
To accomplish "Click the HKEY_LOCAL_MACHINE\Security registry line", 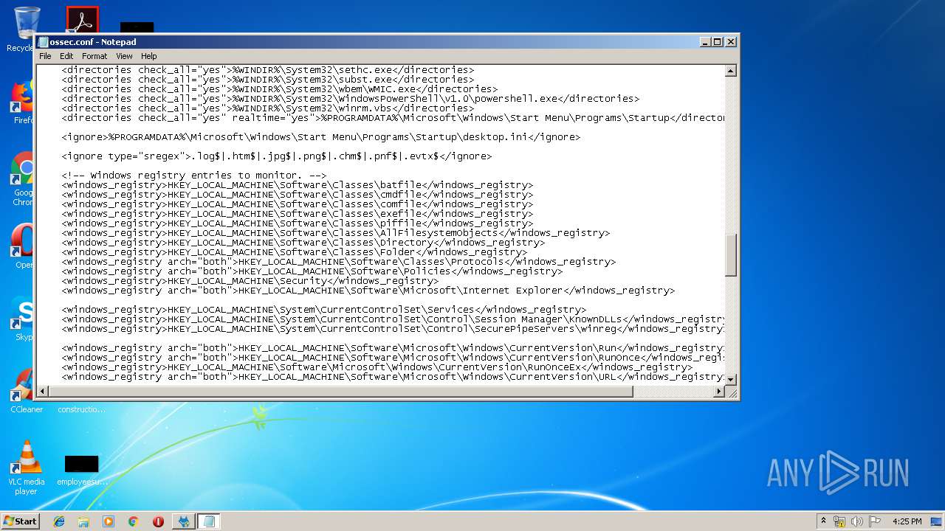I will [x=250, y=281].
